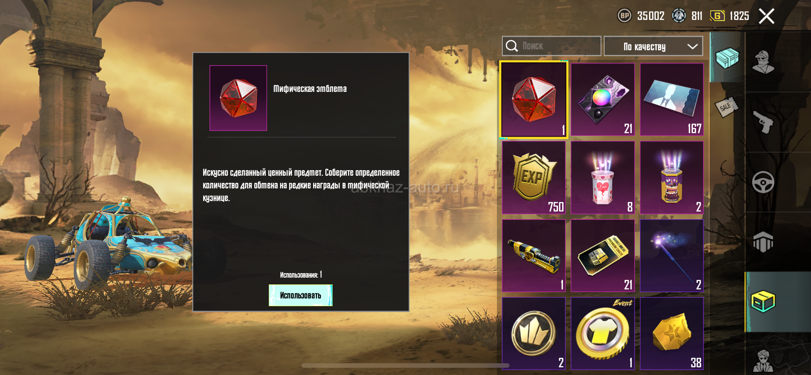Select the Event t-shirt coin item
811x375 pixels.
(x=603, y=334)
